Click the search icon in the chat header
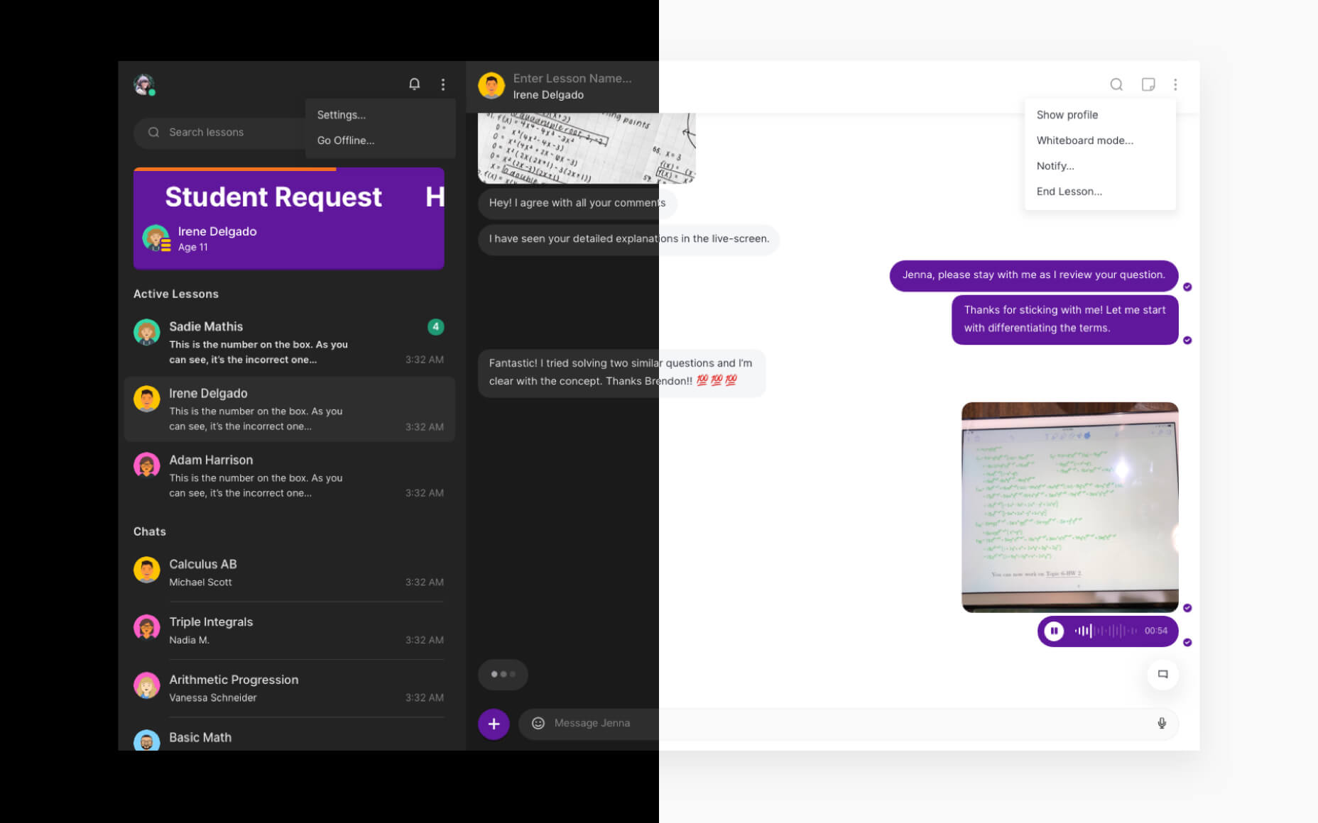Viewport: 1318px width, 823px height. [1116, 84]
